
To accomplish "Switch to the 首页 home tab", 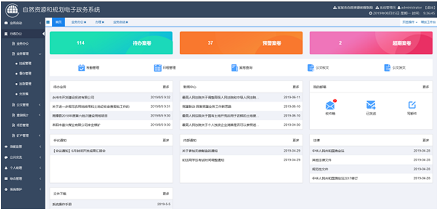I will [x=58, y=22].
